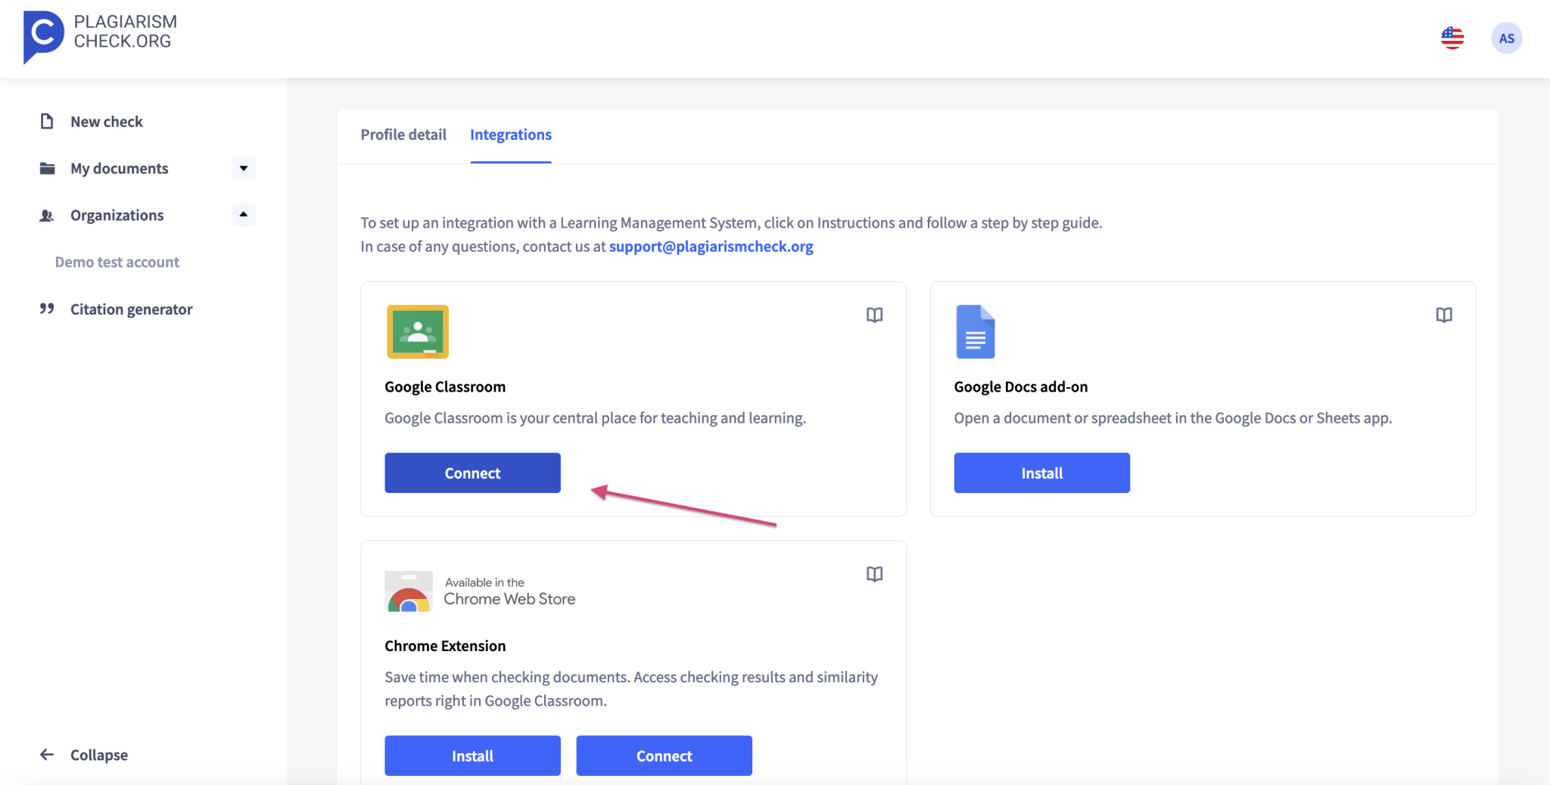
Task: Click the support@plagiarismcheck.org email link
Action: 710,246
